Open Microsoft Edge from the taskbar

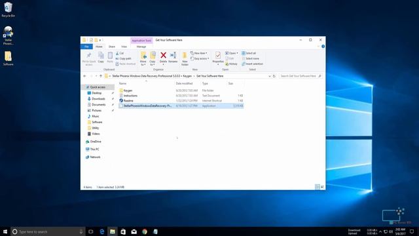click(x=102, y=231)
